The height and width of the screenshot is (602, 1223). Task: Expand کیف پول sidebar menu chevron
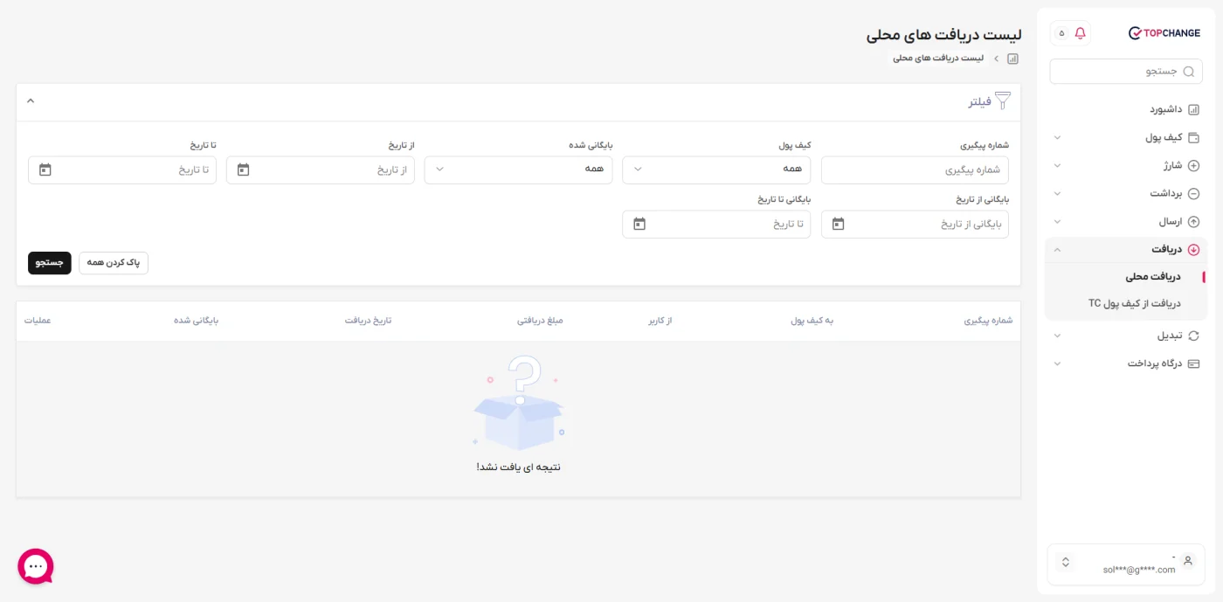(x=1057, y=137)
